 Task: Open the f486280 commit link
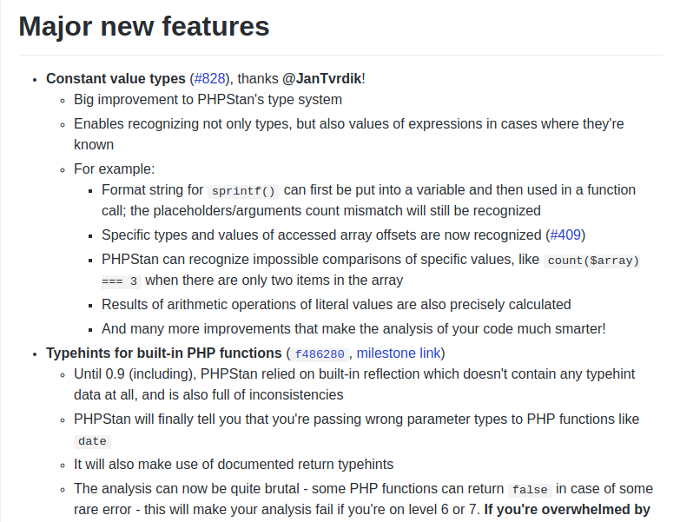click(x=320, y=354)
